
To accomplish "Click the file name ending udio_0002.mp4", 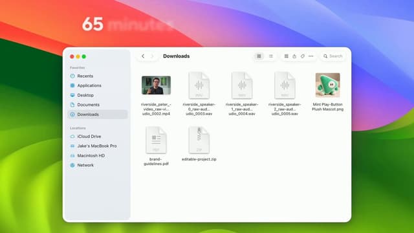I will pyautogui.click(x=156, y=109).
